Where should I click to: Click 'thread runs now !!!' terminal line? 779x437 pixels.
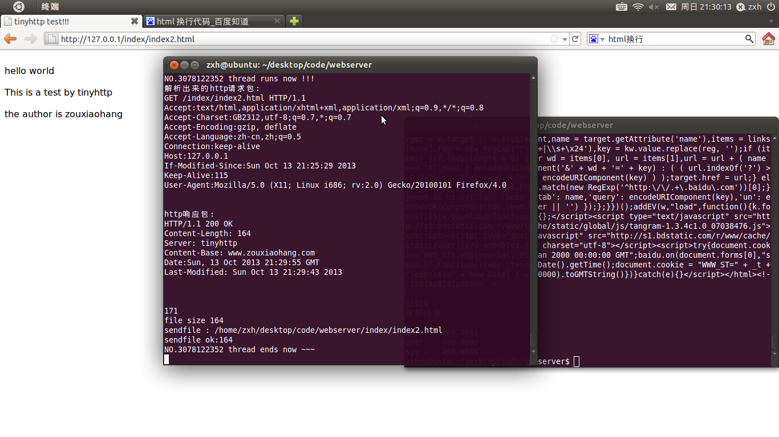tap(240, 79)
